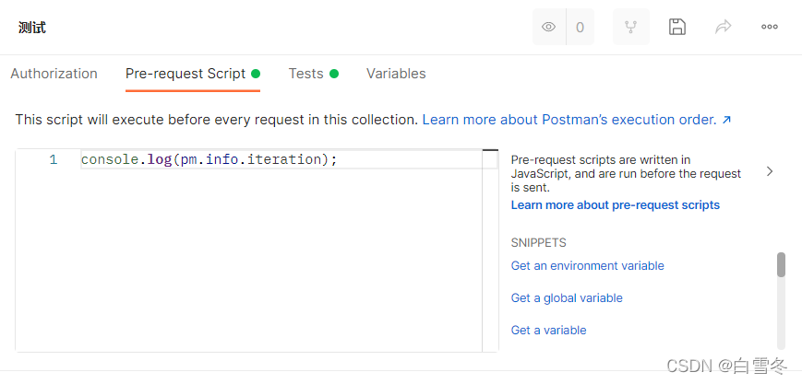Switch to the Authorization tab

point(54,74)
